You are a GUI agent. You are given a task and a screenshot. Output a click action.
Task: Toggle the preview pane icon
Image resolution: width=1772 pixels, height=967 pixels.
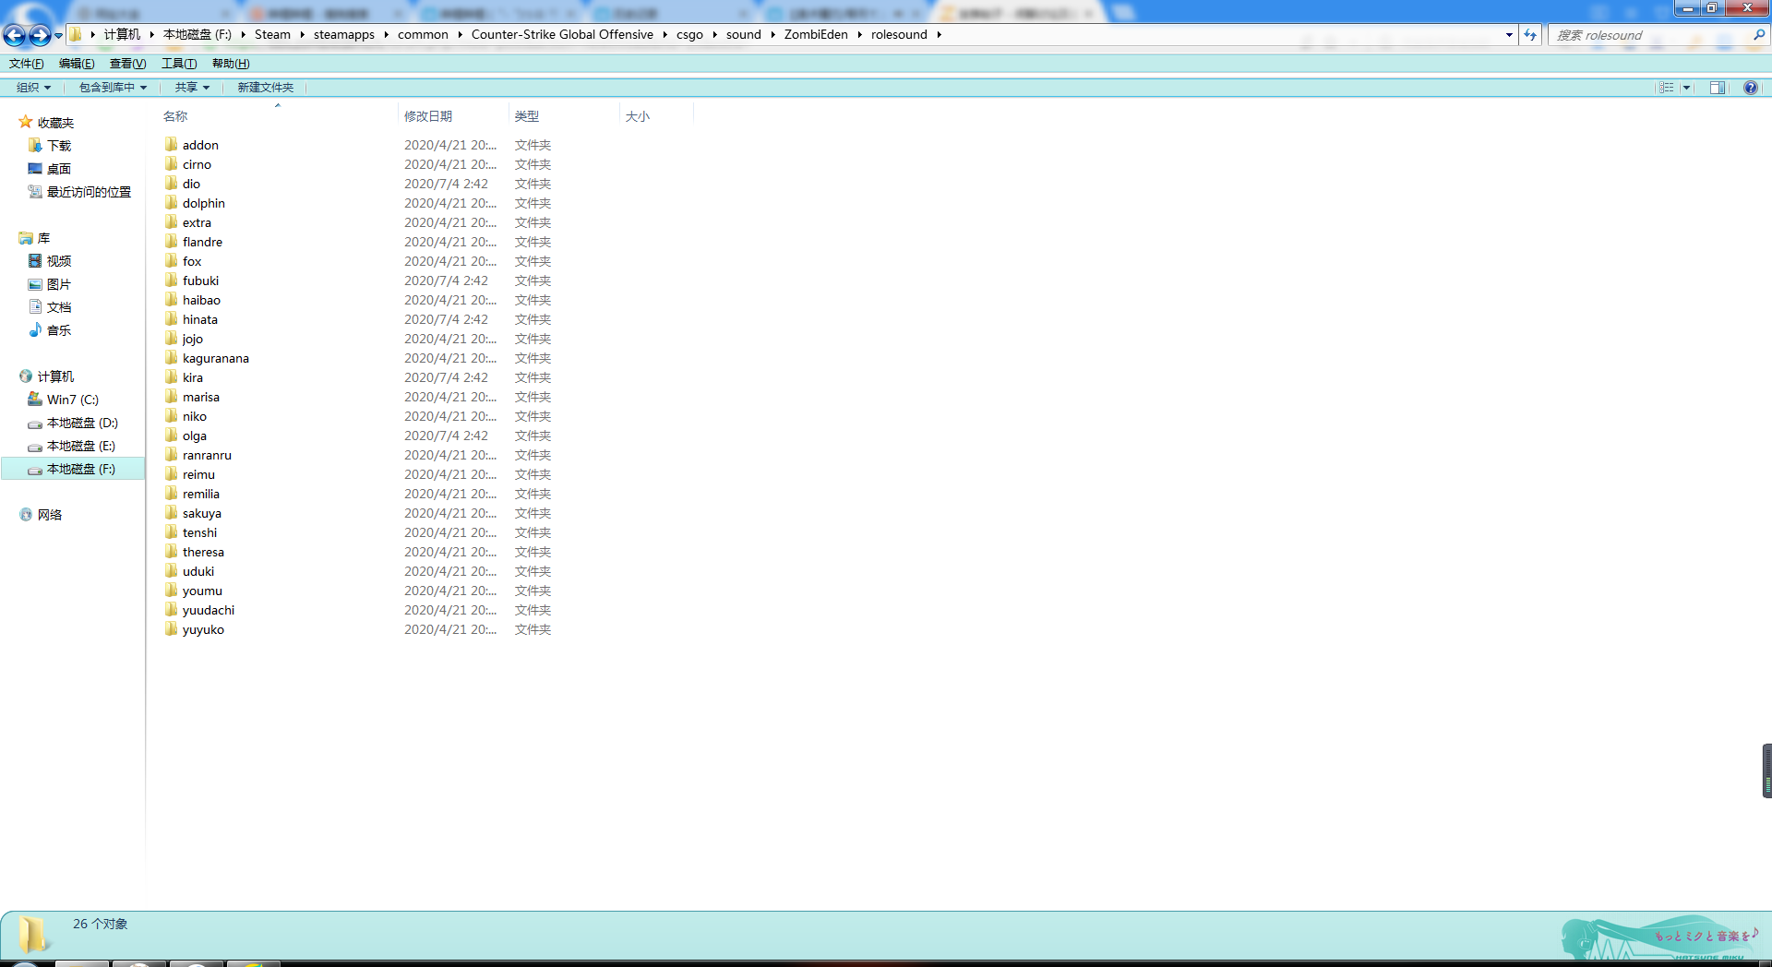coord(1717,88)
